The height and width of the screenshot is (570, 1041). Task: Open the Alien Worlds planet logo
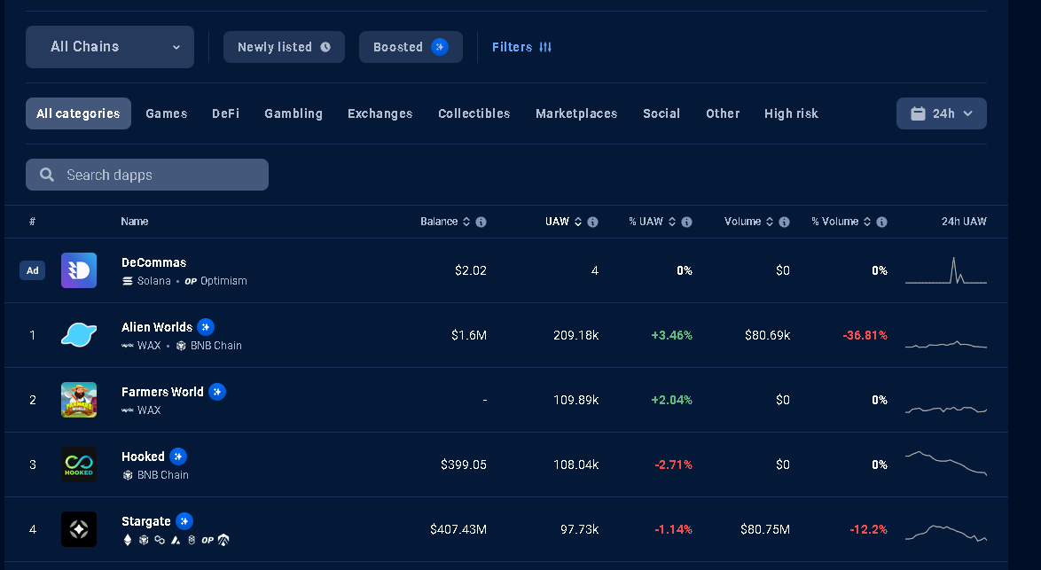(79, 335)
